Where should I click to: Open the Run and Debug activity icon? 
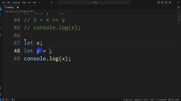[1, 28]
